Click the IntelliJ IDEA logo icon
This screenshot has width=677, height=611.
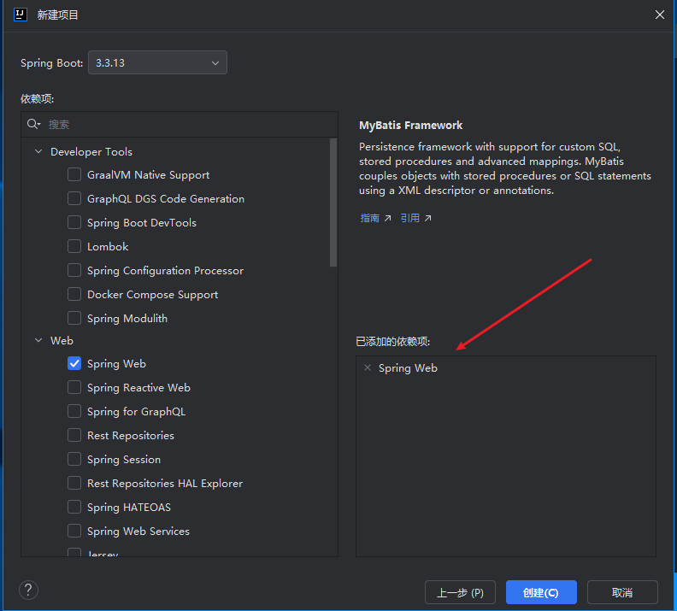pyautogui.click(x=21, y=15)
